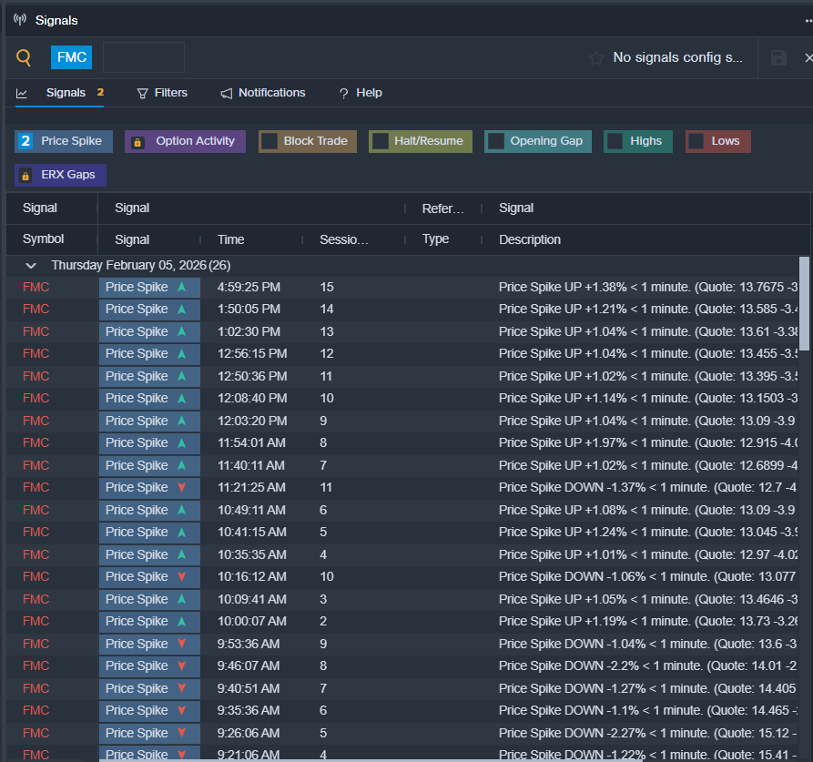Collapse the Thursday February 05, 2026 group
Viewport: 813px width, 762px height.
click(x=31, y=266)
